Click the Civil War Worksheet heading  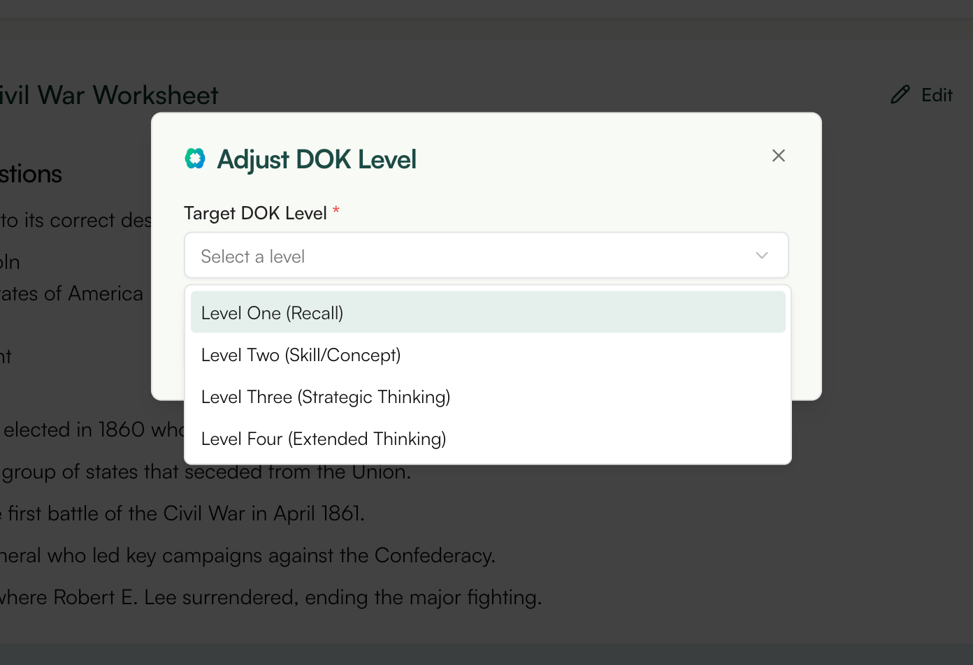[x=108, y=94]
